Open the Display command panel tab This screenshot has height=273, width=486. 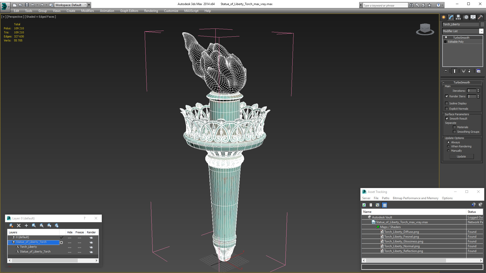[x=473, y=17]
